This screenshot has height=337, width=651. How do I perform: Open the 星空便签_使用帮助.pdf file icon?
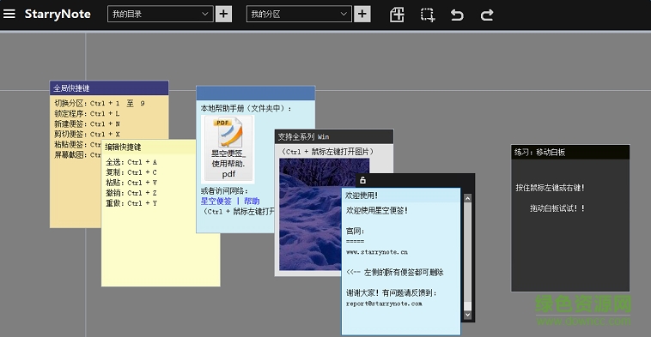click(x=228, y=149)
